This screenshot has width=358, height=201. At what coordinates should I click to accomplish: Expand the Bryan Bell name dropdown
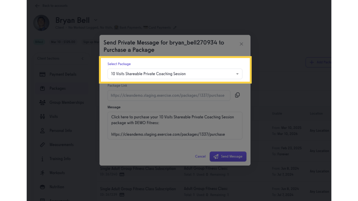95,20
